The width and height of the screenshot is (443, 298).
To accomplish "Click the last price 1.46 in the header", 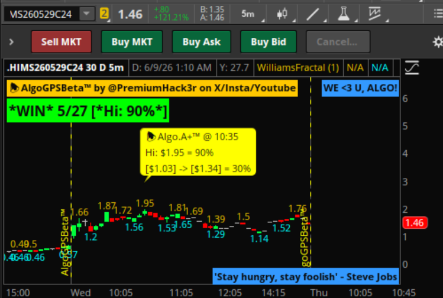I will pyautogui.click(x=130, y=14).
